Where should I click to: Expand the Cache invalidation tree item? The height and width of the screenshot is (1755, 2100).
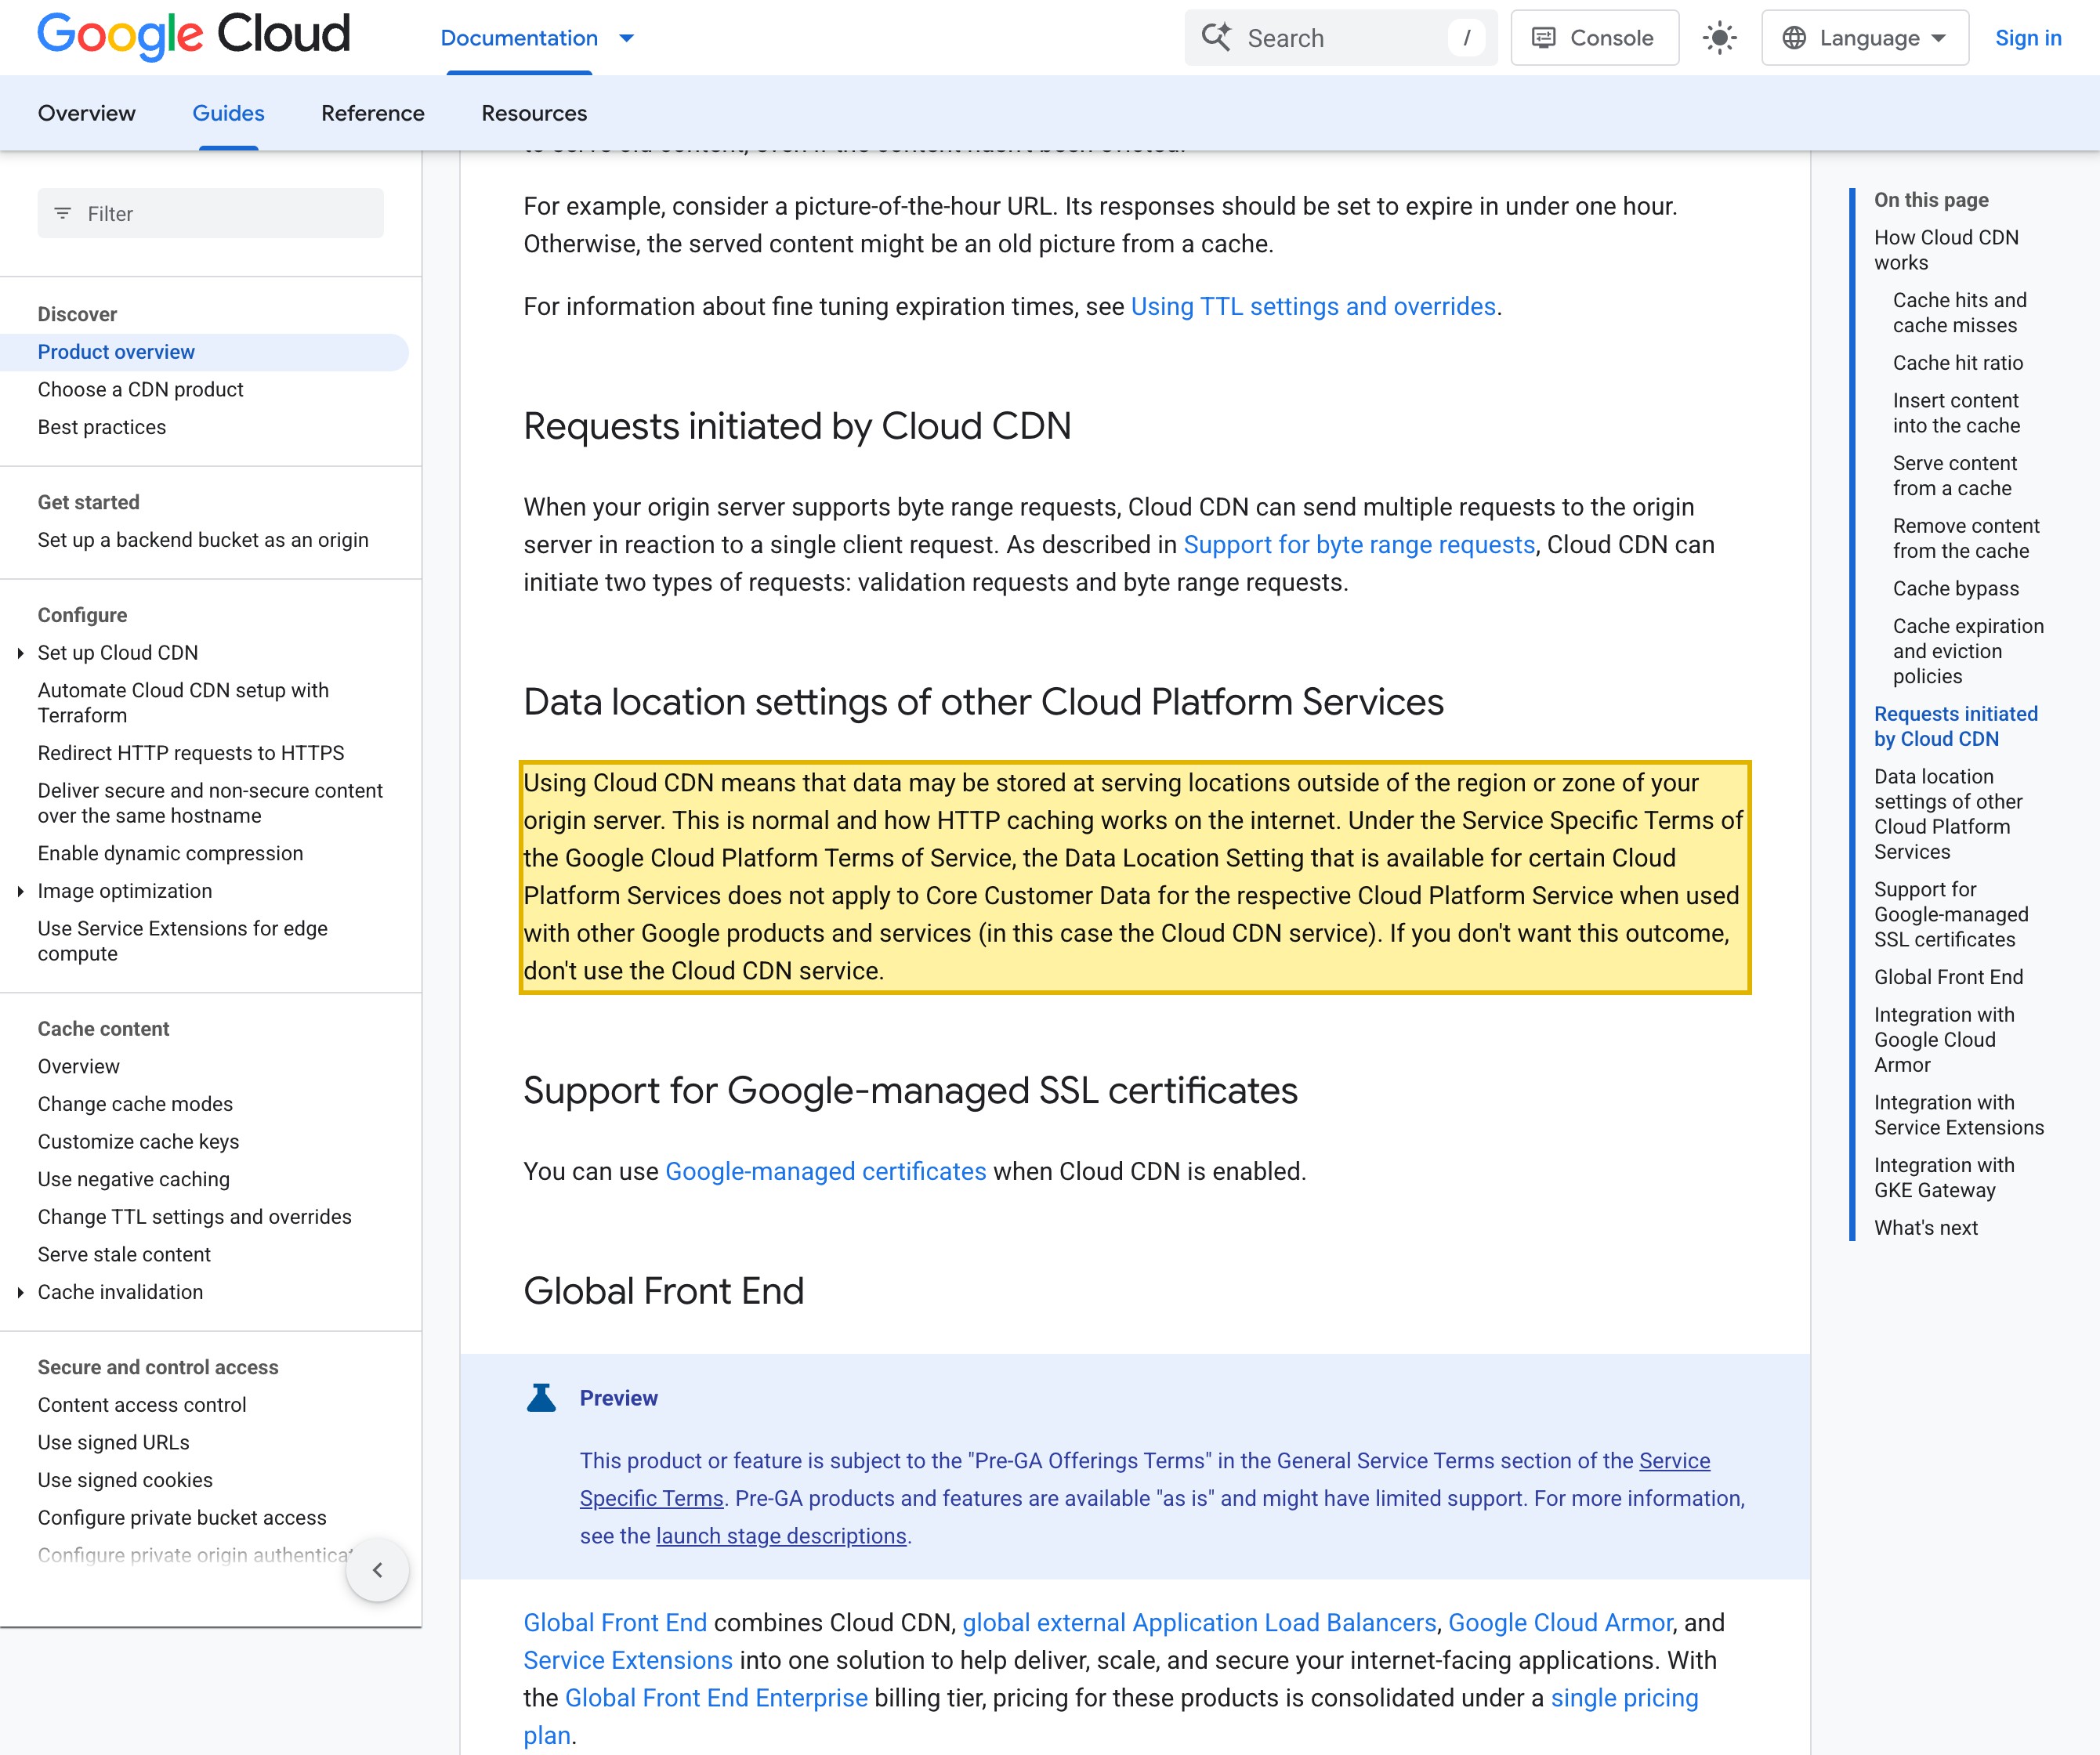(20, 1292)
